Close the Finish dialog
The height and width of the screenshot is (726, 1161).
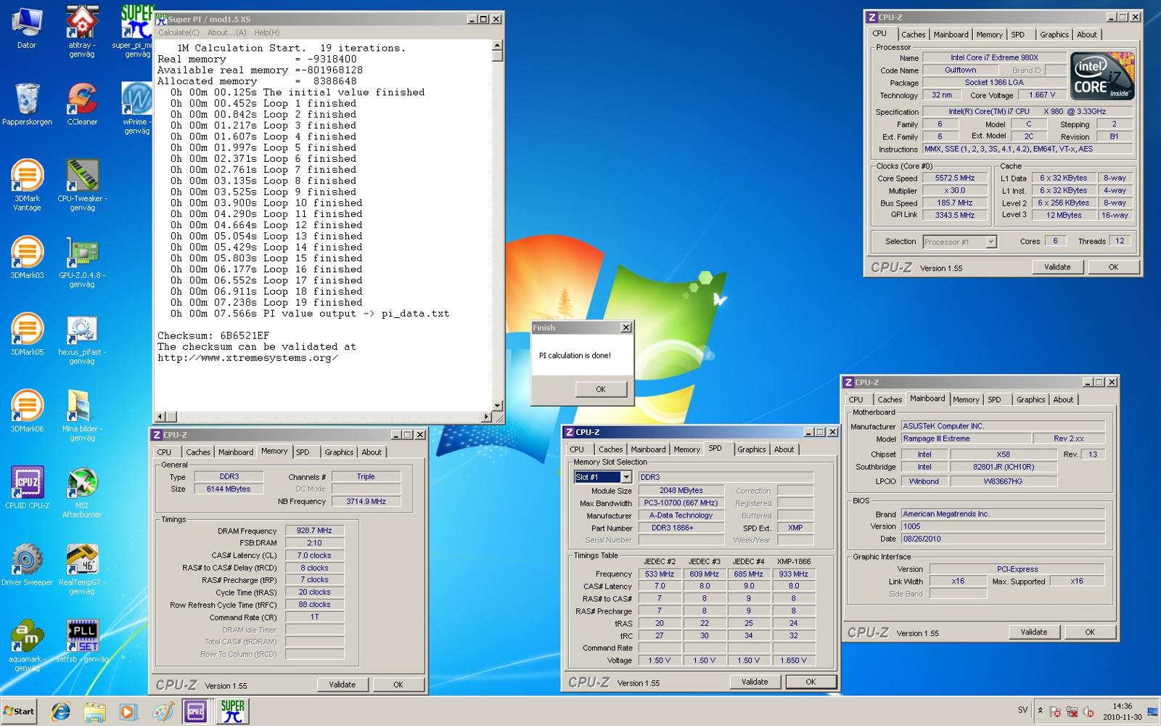point(625,327)
